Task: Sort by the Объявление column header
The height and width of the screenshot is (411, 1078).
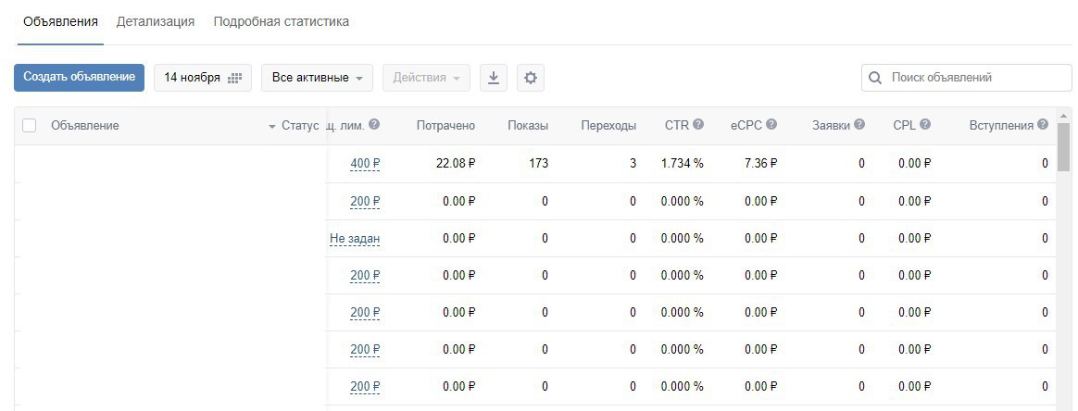Action: (84, 125)
